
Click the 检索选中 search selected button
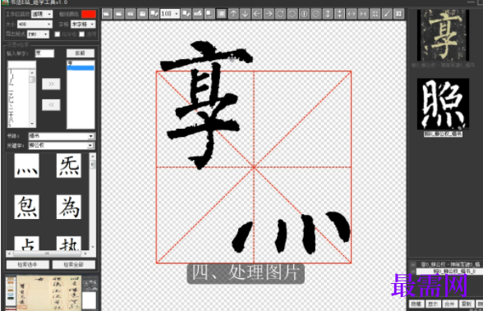[x=27, y=264]
